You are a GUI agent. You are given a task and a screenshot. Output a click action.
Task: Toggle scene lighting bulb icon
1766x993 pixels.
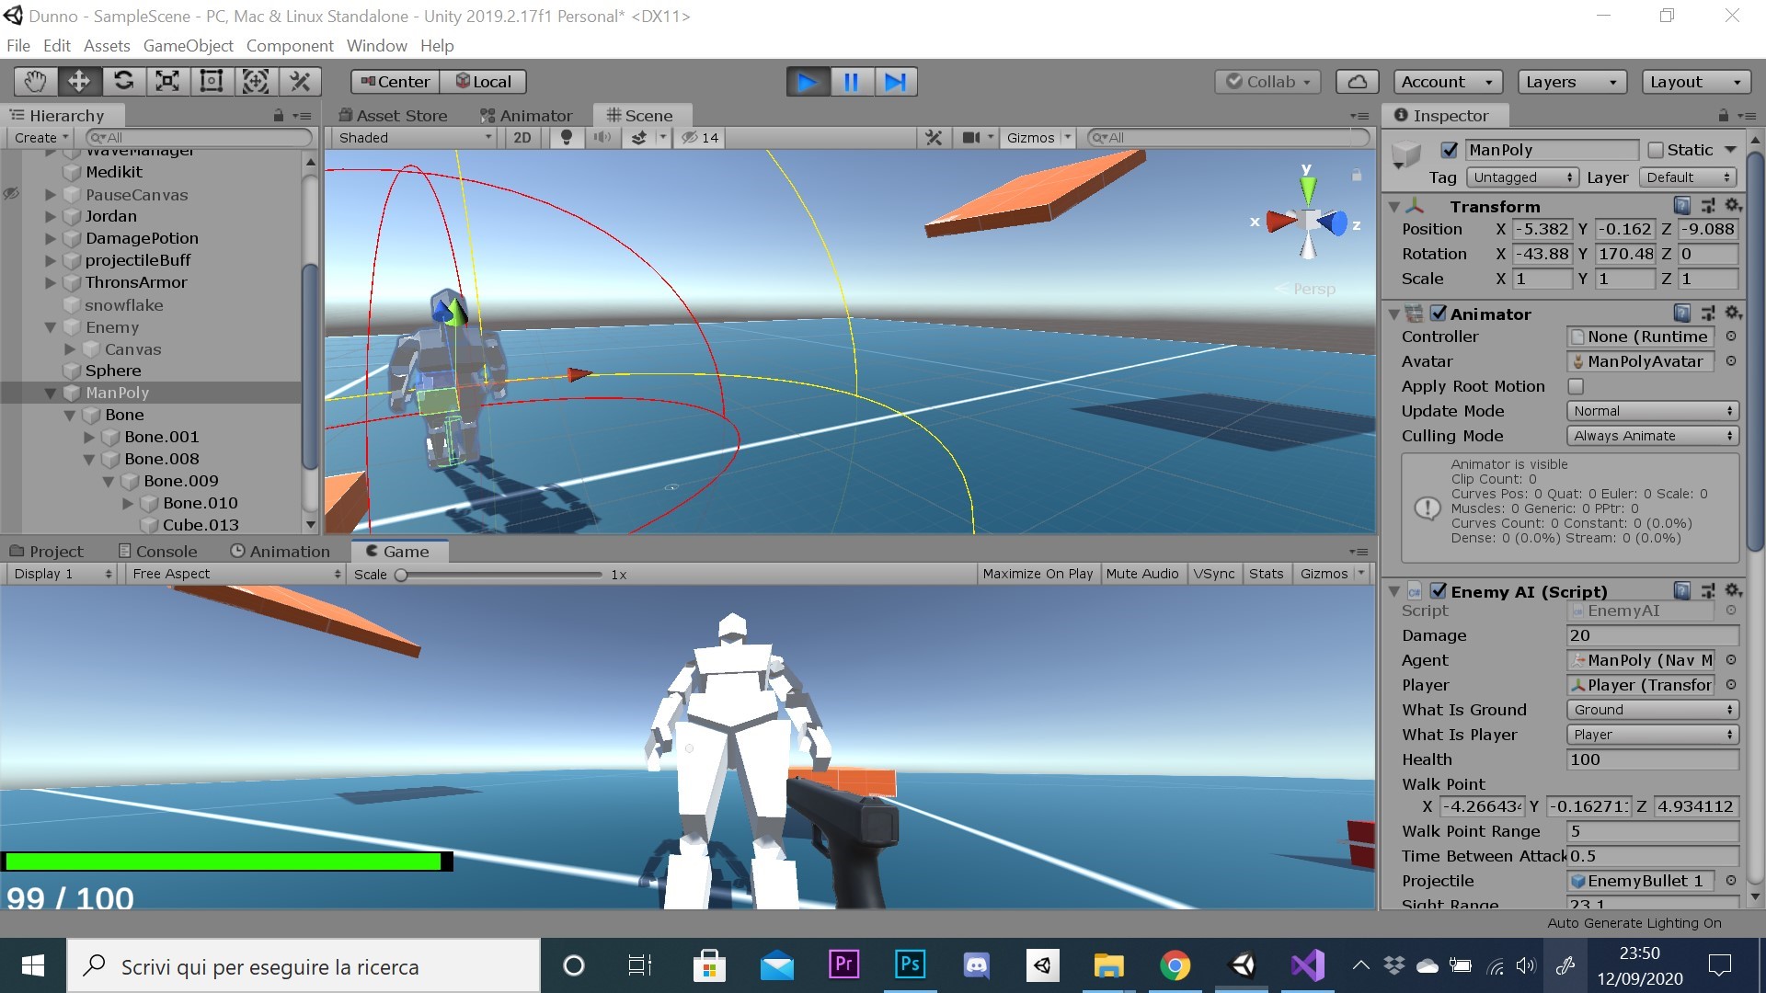click(567, 138)
